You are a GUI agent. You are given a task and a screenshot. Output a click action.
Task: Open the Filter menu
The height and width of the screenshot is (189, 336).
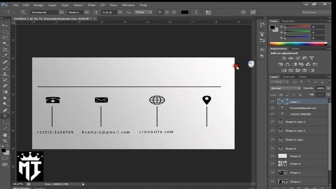(91, 5)
